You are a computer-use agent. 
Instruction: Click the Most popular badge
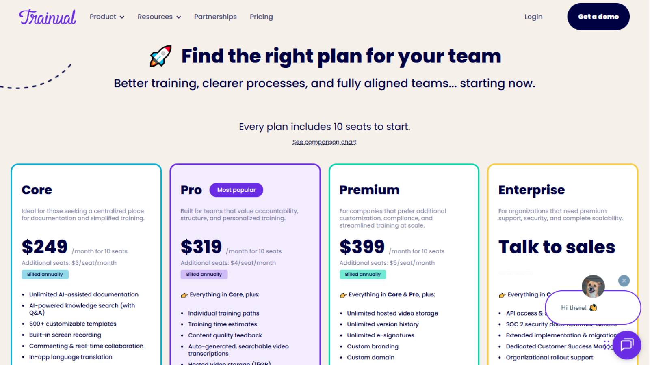pos(236,190)
